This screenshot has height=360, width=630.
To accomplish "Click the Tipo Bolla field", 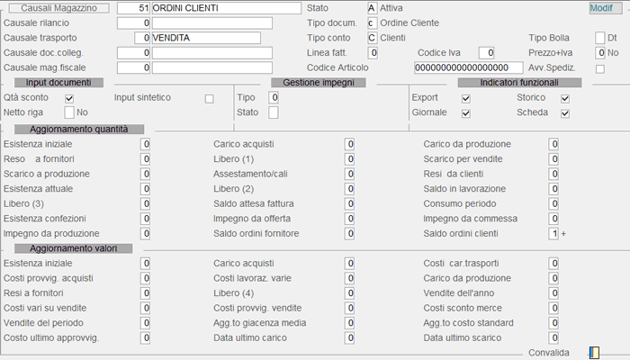I will (600, 38).
